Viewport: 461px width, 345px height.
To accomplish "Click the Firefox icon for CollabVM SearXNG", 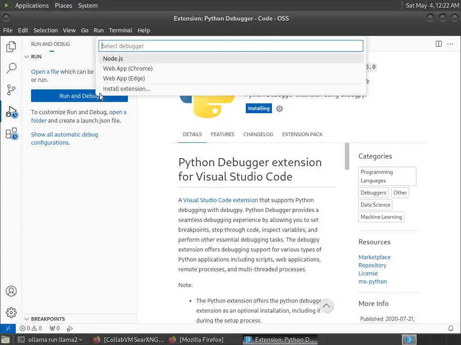I will tap(97, 340).
